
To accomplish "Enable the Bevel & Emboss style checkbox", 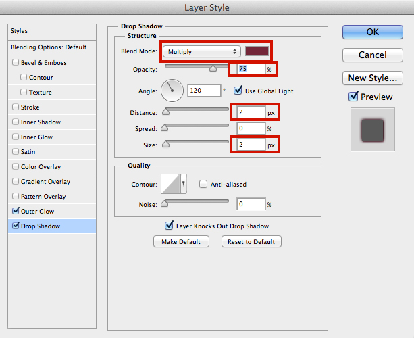I will coord(16,63).
